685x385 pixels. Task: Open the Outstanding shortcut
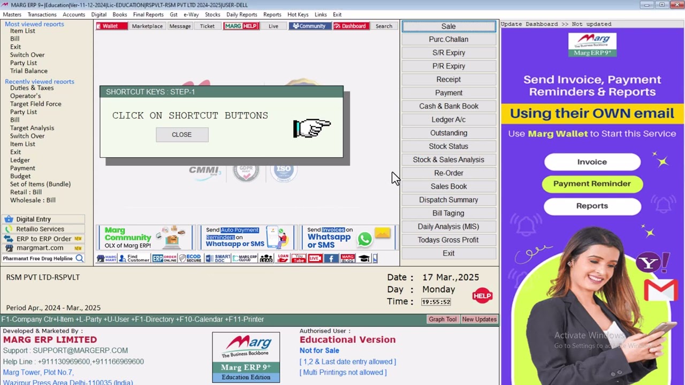pos(448,133)
